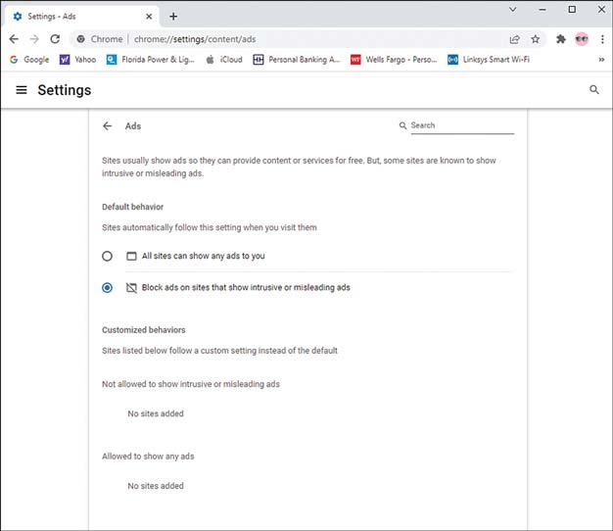The image size is (613, 531).
Task: Click Not allowed to show intrusive ads text
Action: tap(191, 384)
